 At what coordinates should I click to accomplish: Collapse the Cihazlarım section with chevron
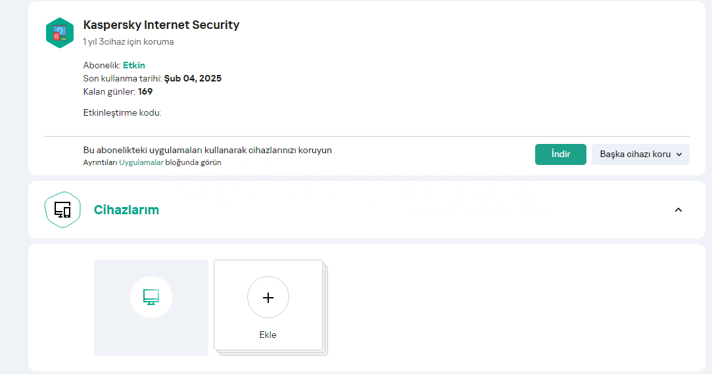pyautogui.click(x=678, y=210)
